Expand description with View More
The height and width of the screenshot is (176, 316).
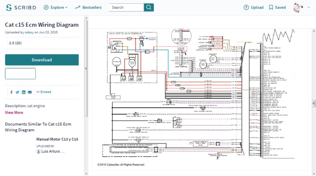coord(14,113)
